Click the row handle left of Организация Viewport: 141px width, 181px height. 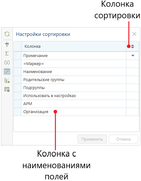click(18, 112)
